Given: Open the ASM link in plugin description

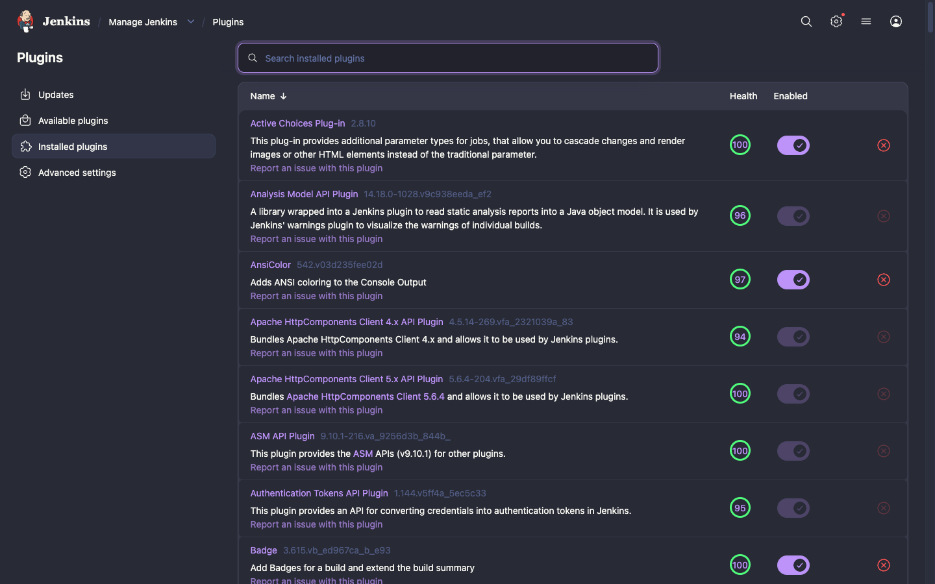Looking at the screenshot, I should click(363, 454).
